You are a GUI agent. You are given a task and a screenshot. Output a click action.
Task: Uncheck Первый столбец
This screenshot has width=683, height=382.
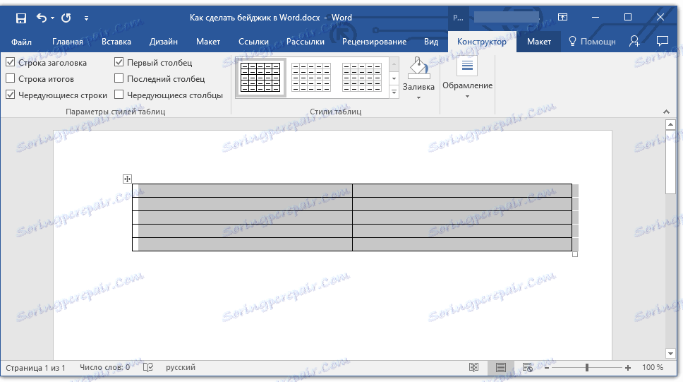119,62
